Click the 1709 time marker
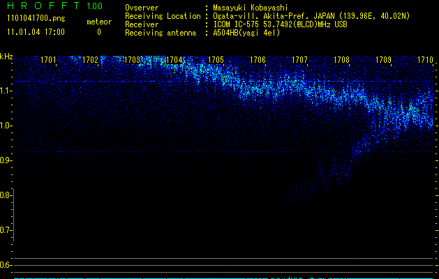 [x=383, y=60]
